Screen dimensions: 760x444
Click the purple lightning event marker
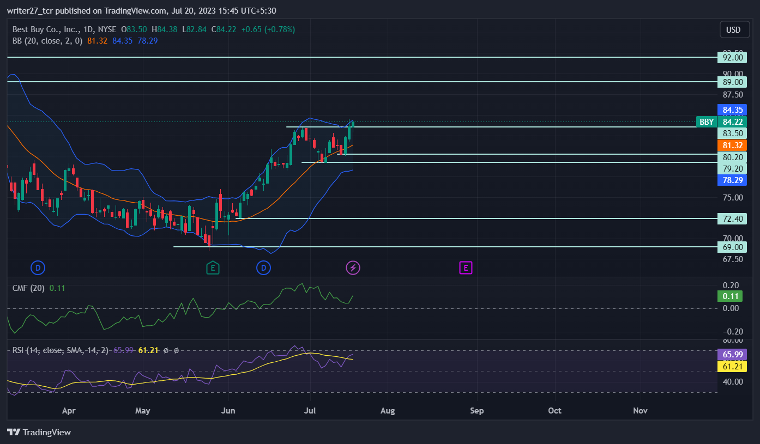tap(353, 267)
